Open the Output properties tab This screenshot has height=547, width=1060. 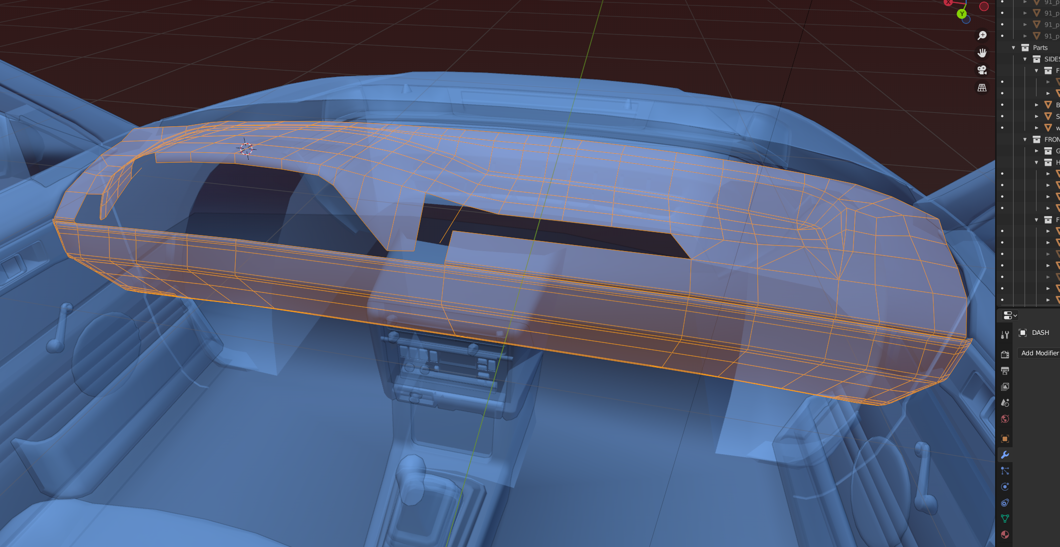click(1005, 371)
